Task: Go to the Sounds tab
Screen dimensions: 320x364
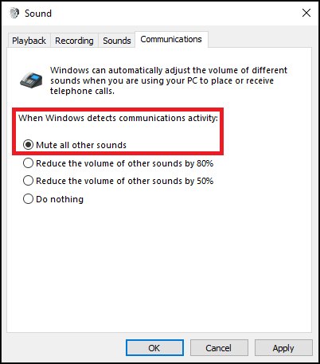Action: 117,41
